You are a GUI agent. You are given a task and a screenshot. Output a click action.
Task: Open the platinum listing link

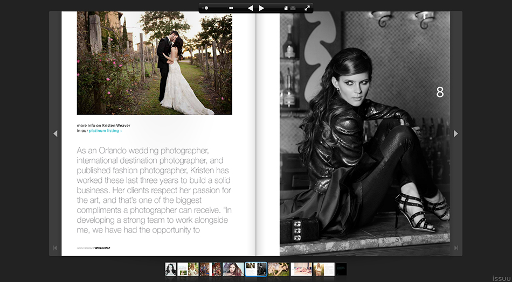pos(106,131)
